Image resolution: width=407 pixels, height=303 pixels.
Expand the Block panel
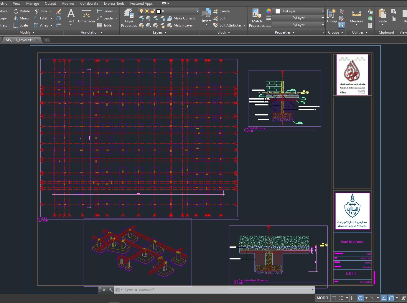224,32
